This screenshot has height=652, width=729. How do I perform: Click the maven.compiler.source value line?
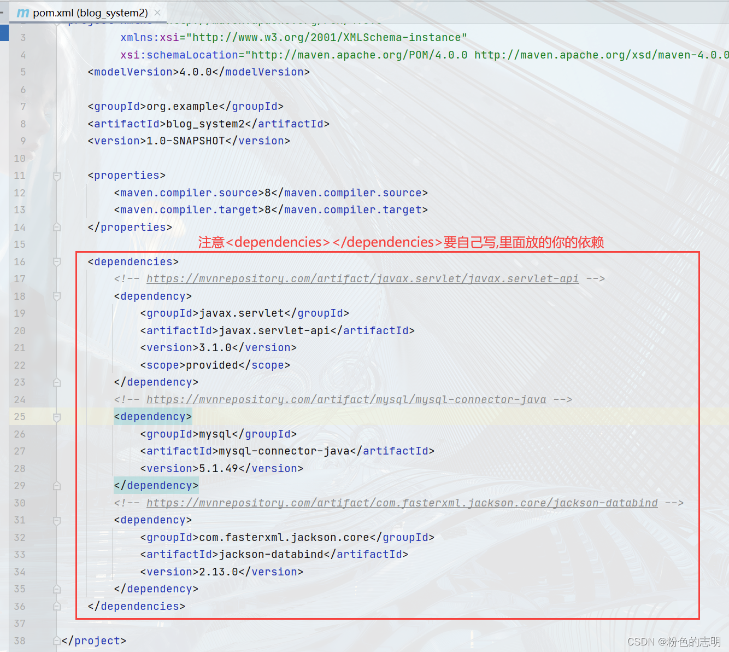point(271,193)
